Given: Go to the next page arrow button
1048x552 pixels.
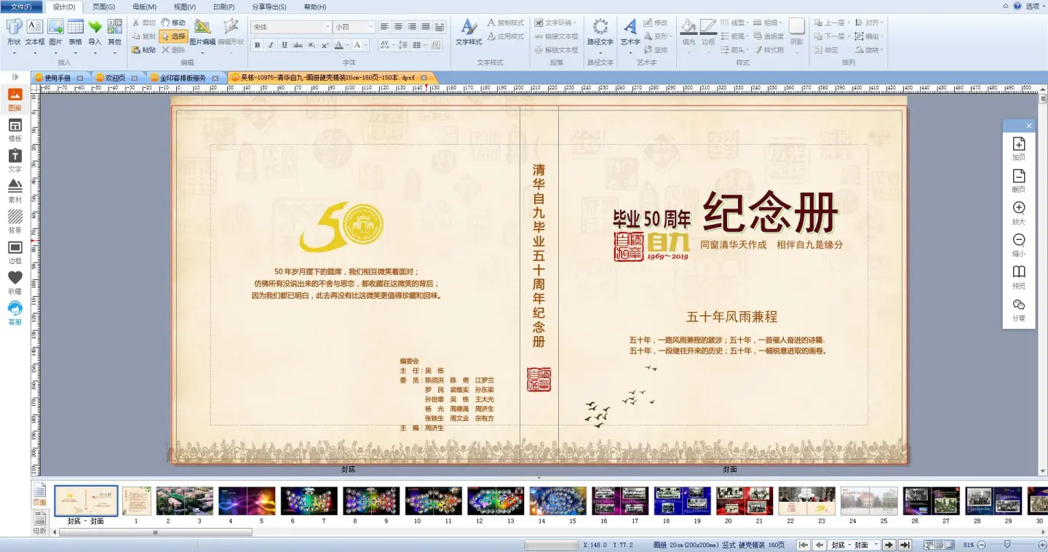Looking at the screenshot, I should (889, 545).
